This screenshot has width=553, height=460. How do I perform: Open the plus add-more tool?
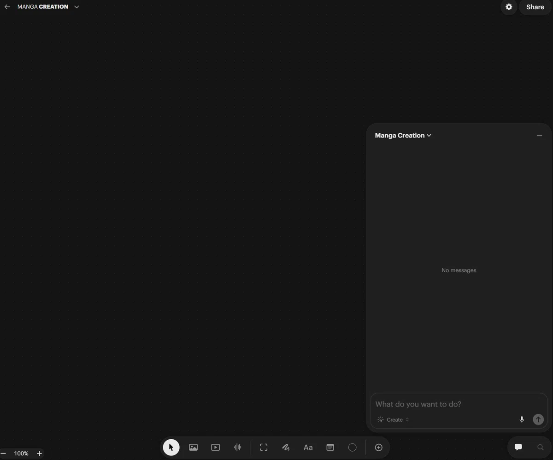378,447
